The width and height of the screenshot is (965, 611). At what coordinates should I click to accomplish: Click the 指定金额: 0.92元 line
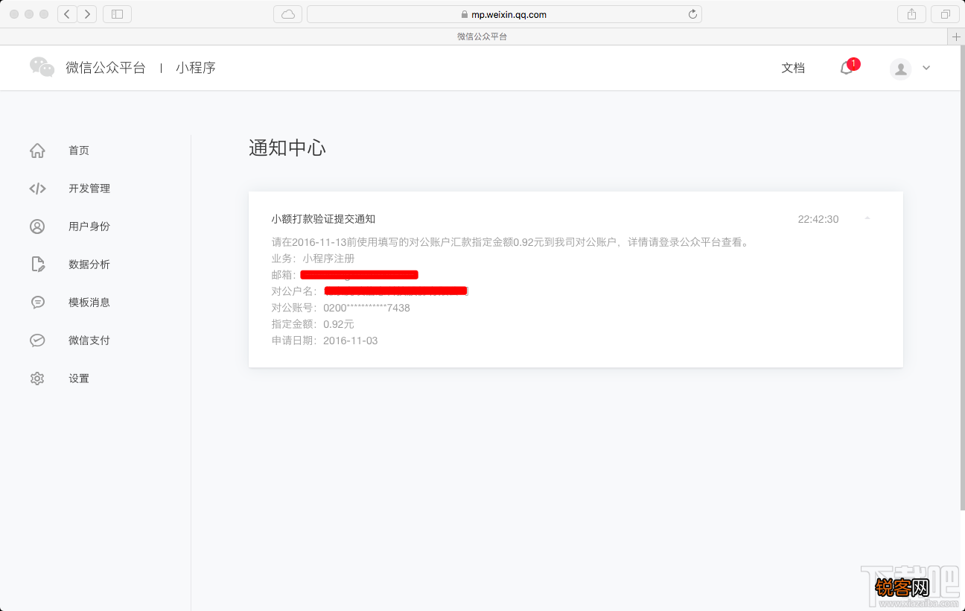(313, 324)
